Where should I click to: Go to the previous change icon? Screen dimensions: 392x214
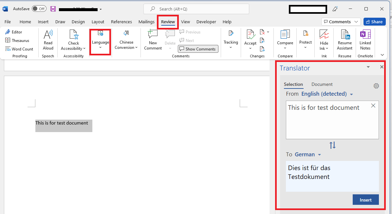click(x=262, y=40)
